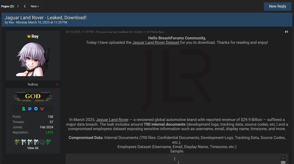294x164 pixels.
Task: Click the Hello BreachForums Community heading
Action: tap(177, 38)
